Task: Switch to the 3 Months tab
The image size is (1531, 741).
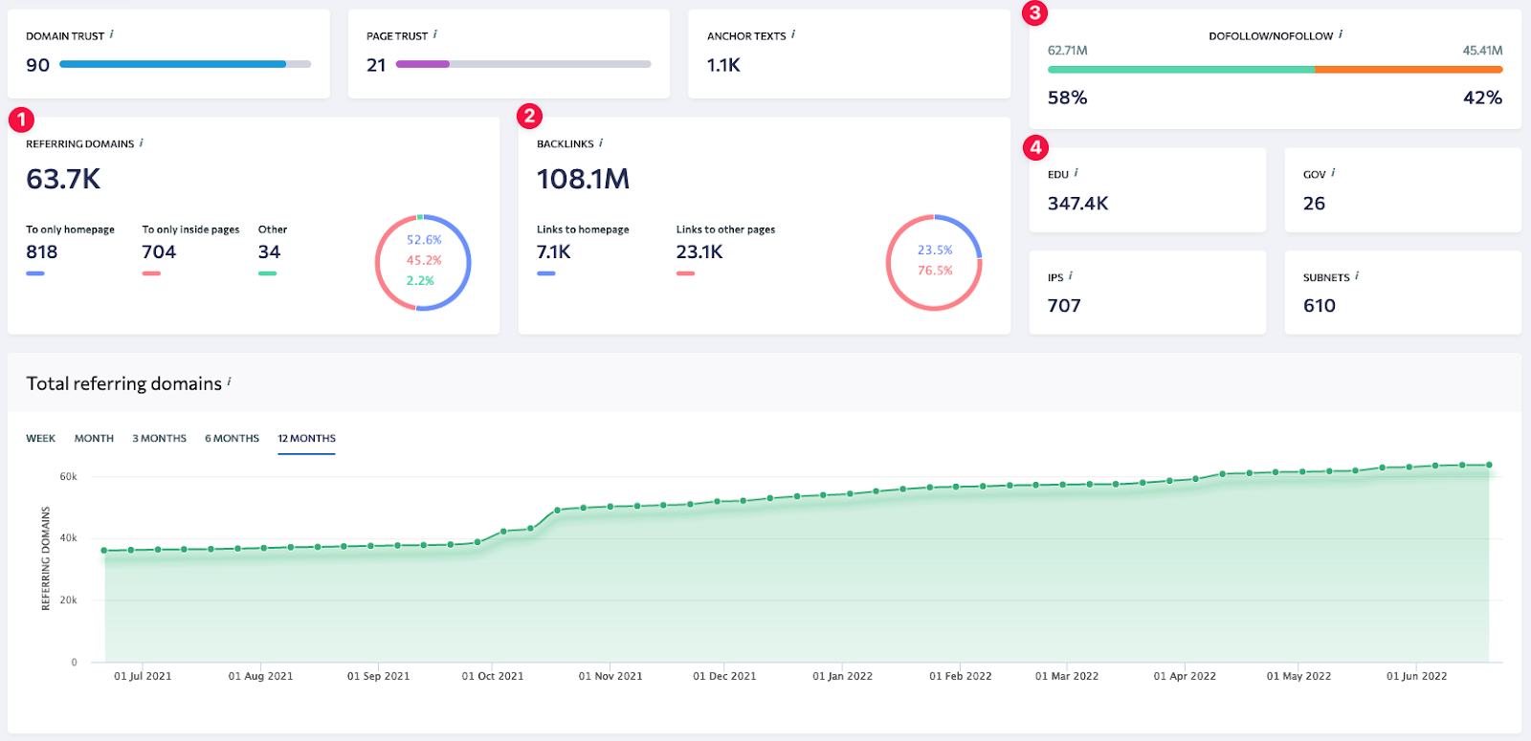Action: point(159,438)
